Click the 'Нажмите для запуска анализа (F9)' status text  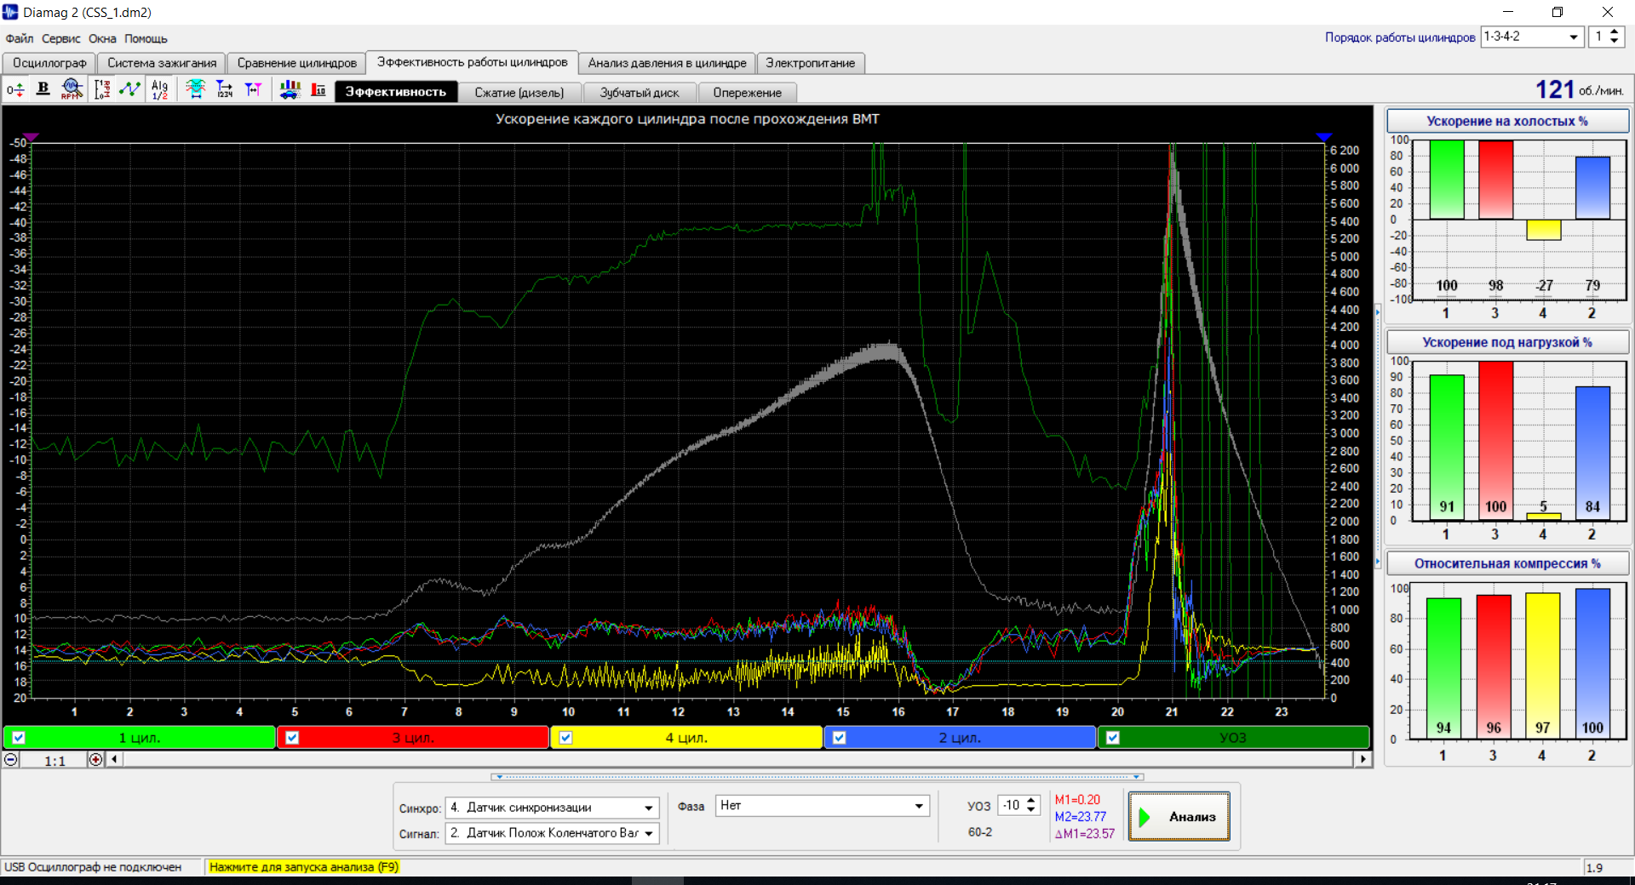304,867
